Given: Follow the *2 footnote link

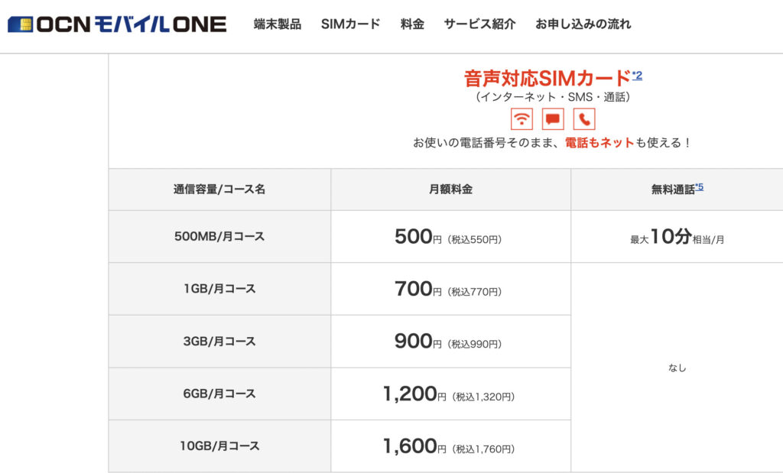Looking at the screenshot, I should pyautogui.click(x=637, y=76).
